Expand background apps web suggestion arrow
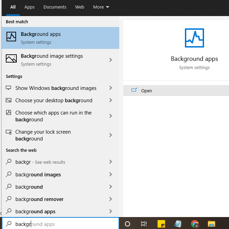The image size is (229, 229). (110, 211)
